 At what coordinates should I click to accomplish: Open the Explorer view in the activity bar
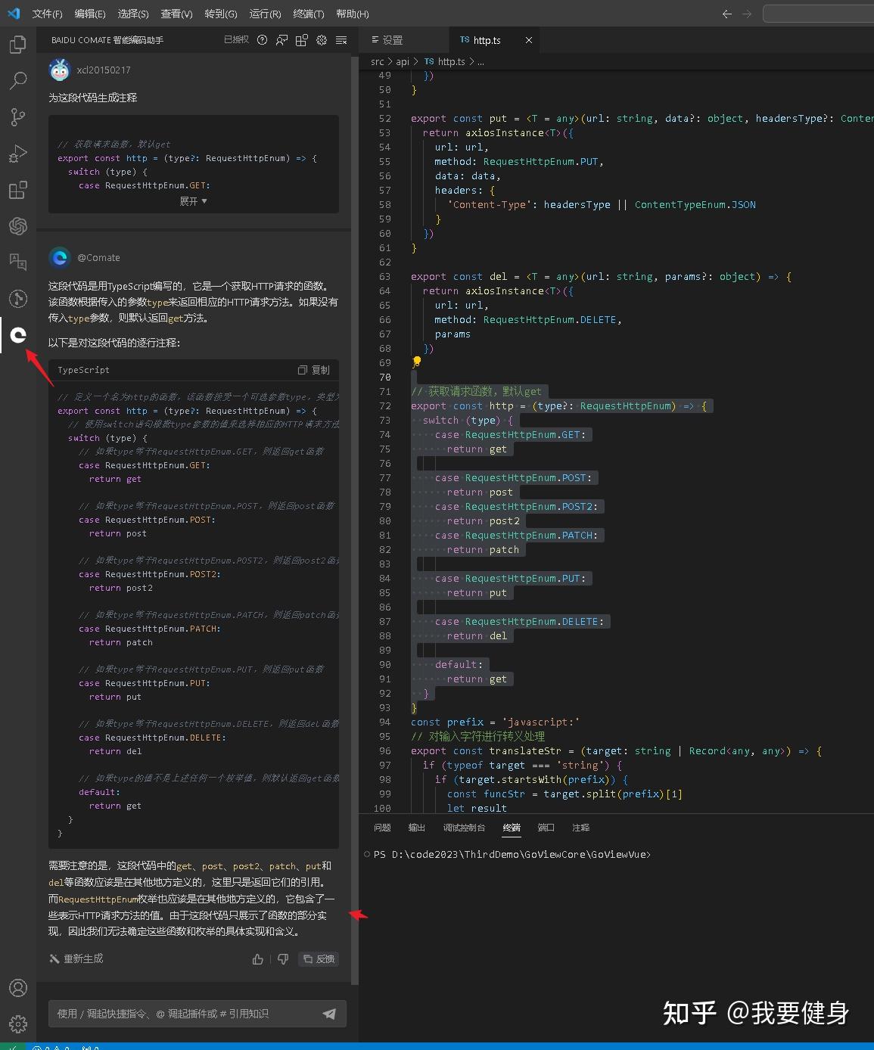pyautogui.click(x=17, y=45)
